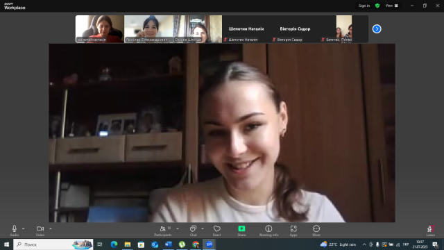Open uTorrent from taskbar
444x250 pixels.
182,244
